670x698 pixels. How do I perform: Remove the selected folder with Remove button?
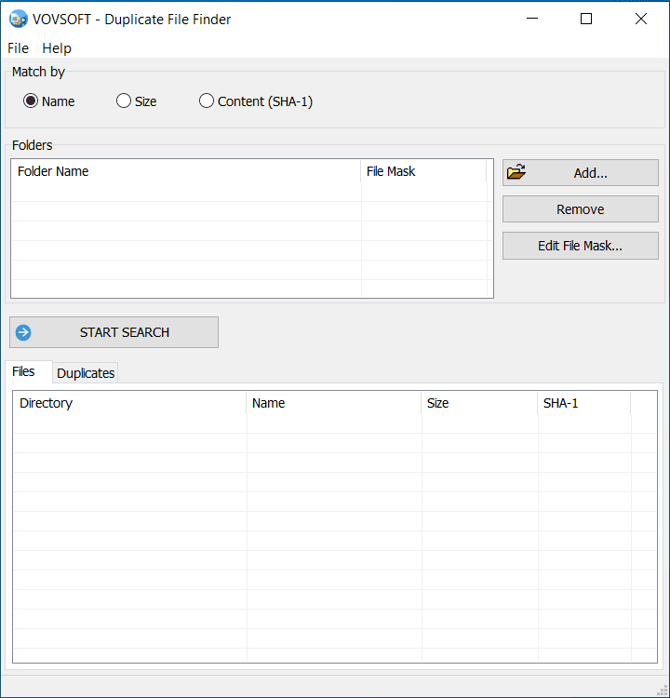click(x=581, y=209)
